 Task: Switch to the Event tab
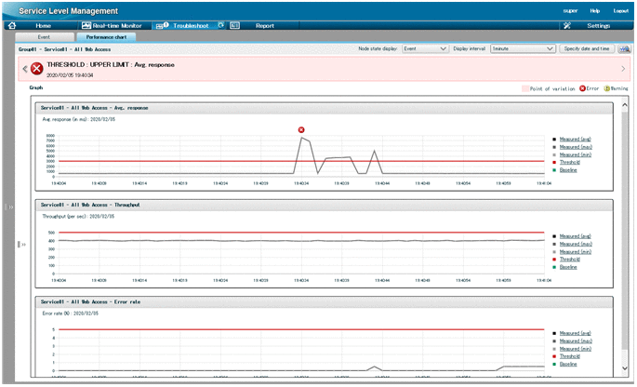[x=43, y=36]
